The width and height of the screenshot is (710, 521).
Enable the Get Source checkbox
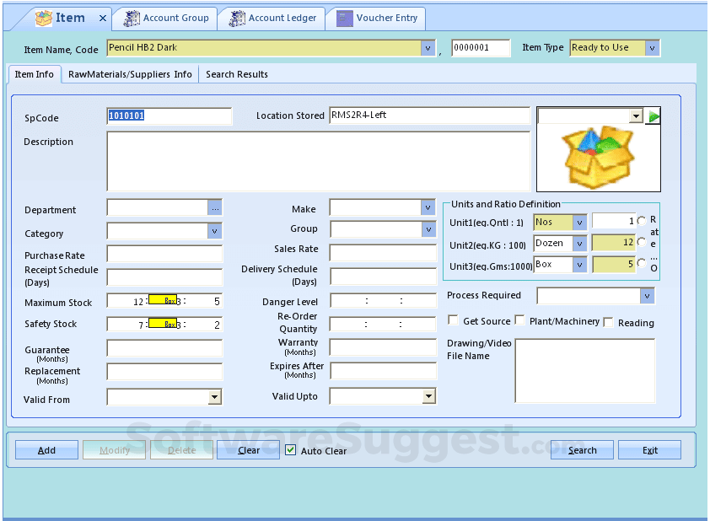pos(454,320)
